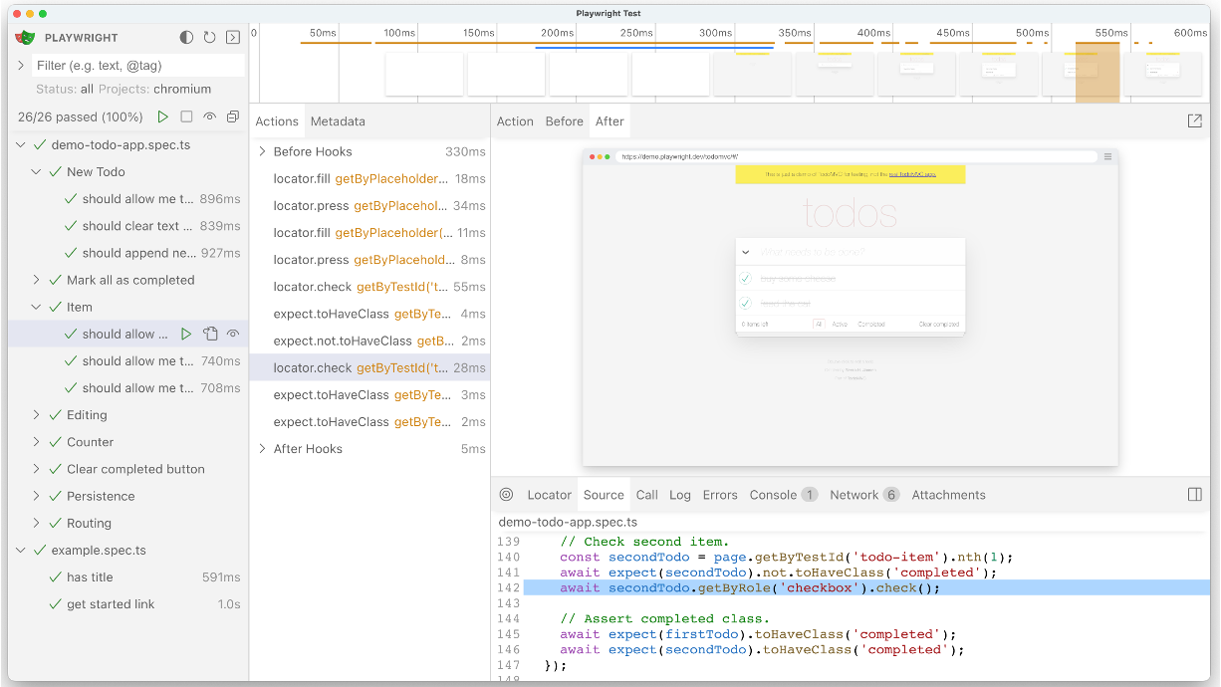Open the Attachments tab
The image size is (1221, 687).
point(949,495)
